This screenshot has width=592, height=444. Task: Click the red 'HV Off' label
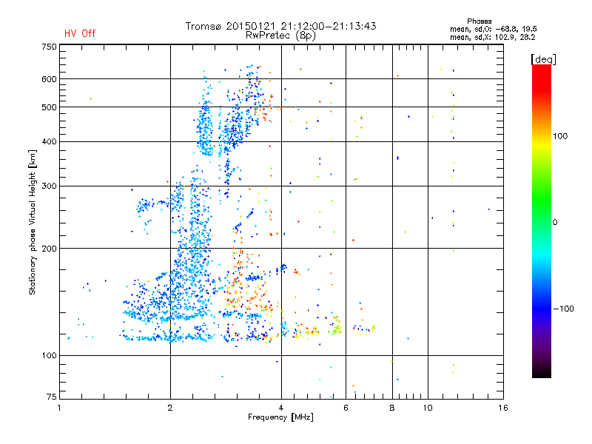pyautogui.click(x=80, y=33)
